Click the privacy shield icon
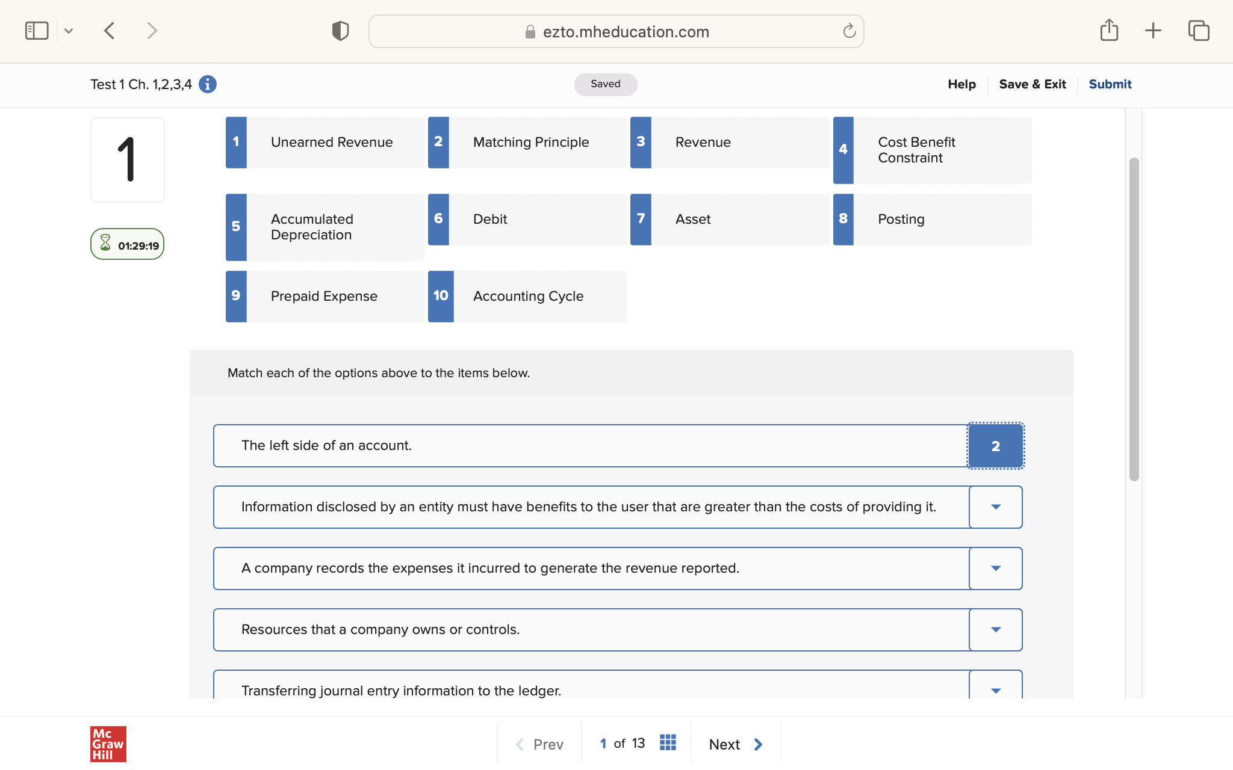 [340, 31]
